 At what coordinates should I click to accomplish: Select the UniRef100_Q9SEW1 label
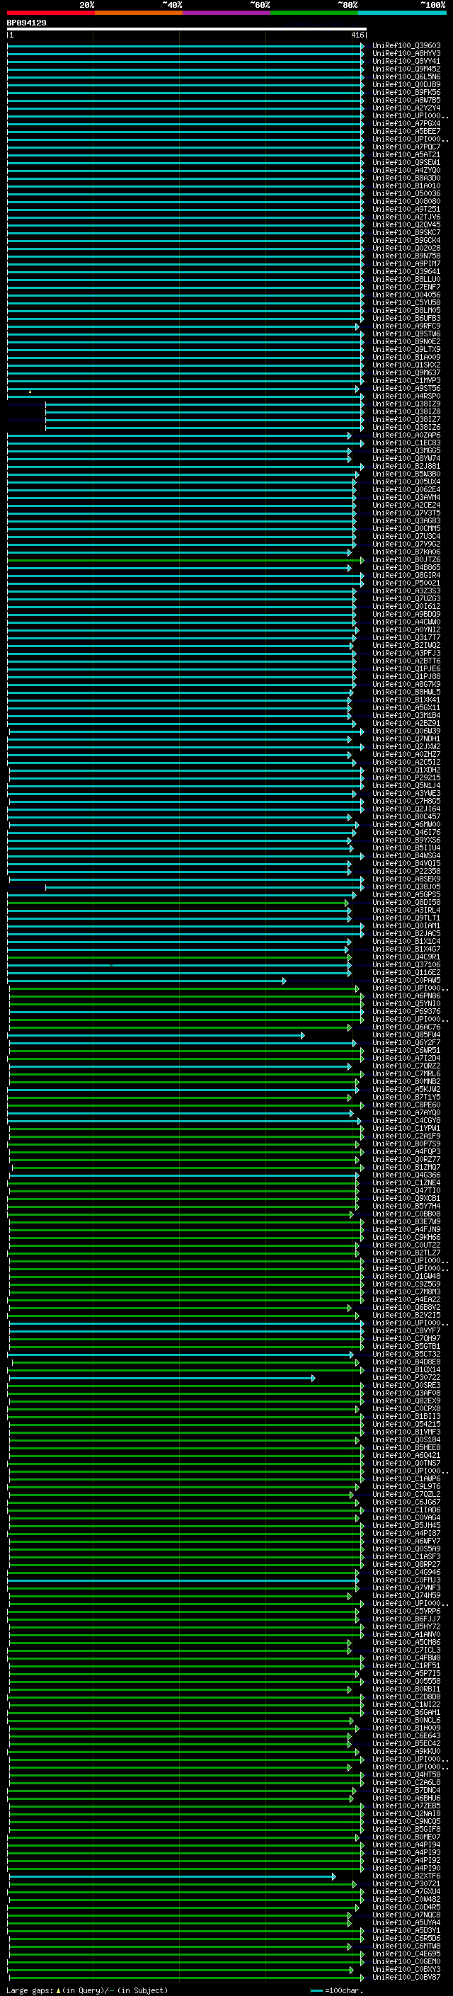pyautogui.click(x=406, y=162)
